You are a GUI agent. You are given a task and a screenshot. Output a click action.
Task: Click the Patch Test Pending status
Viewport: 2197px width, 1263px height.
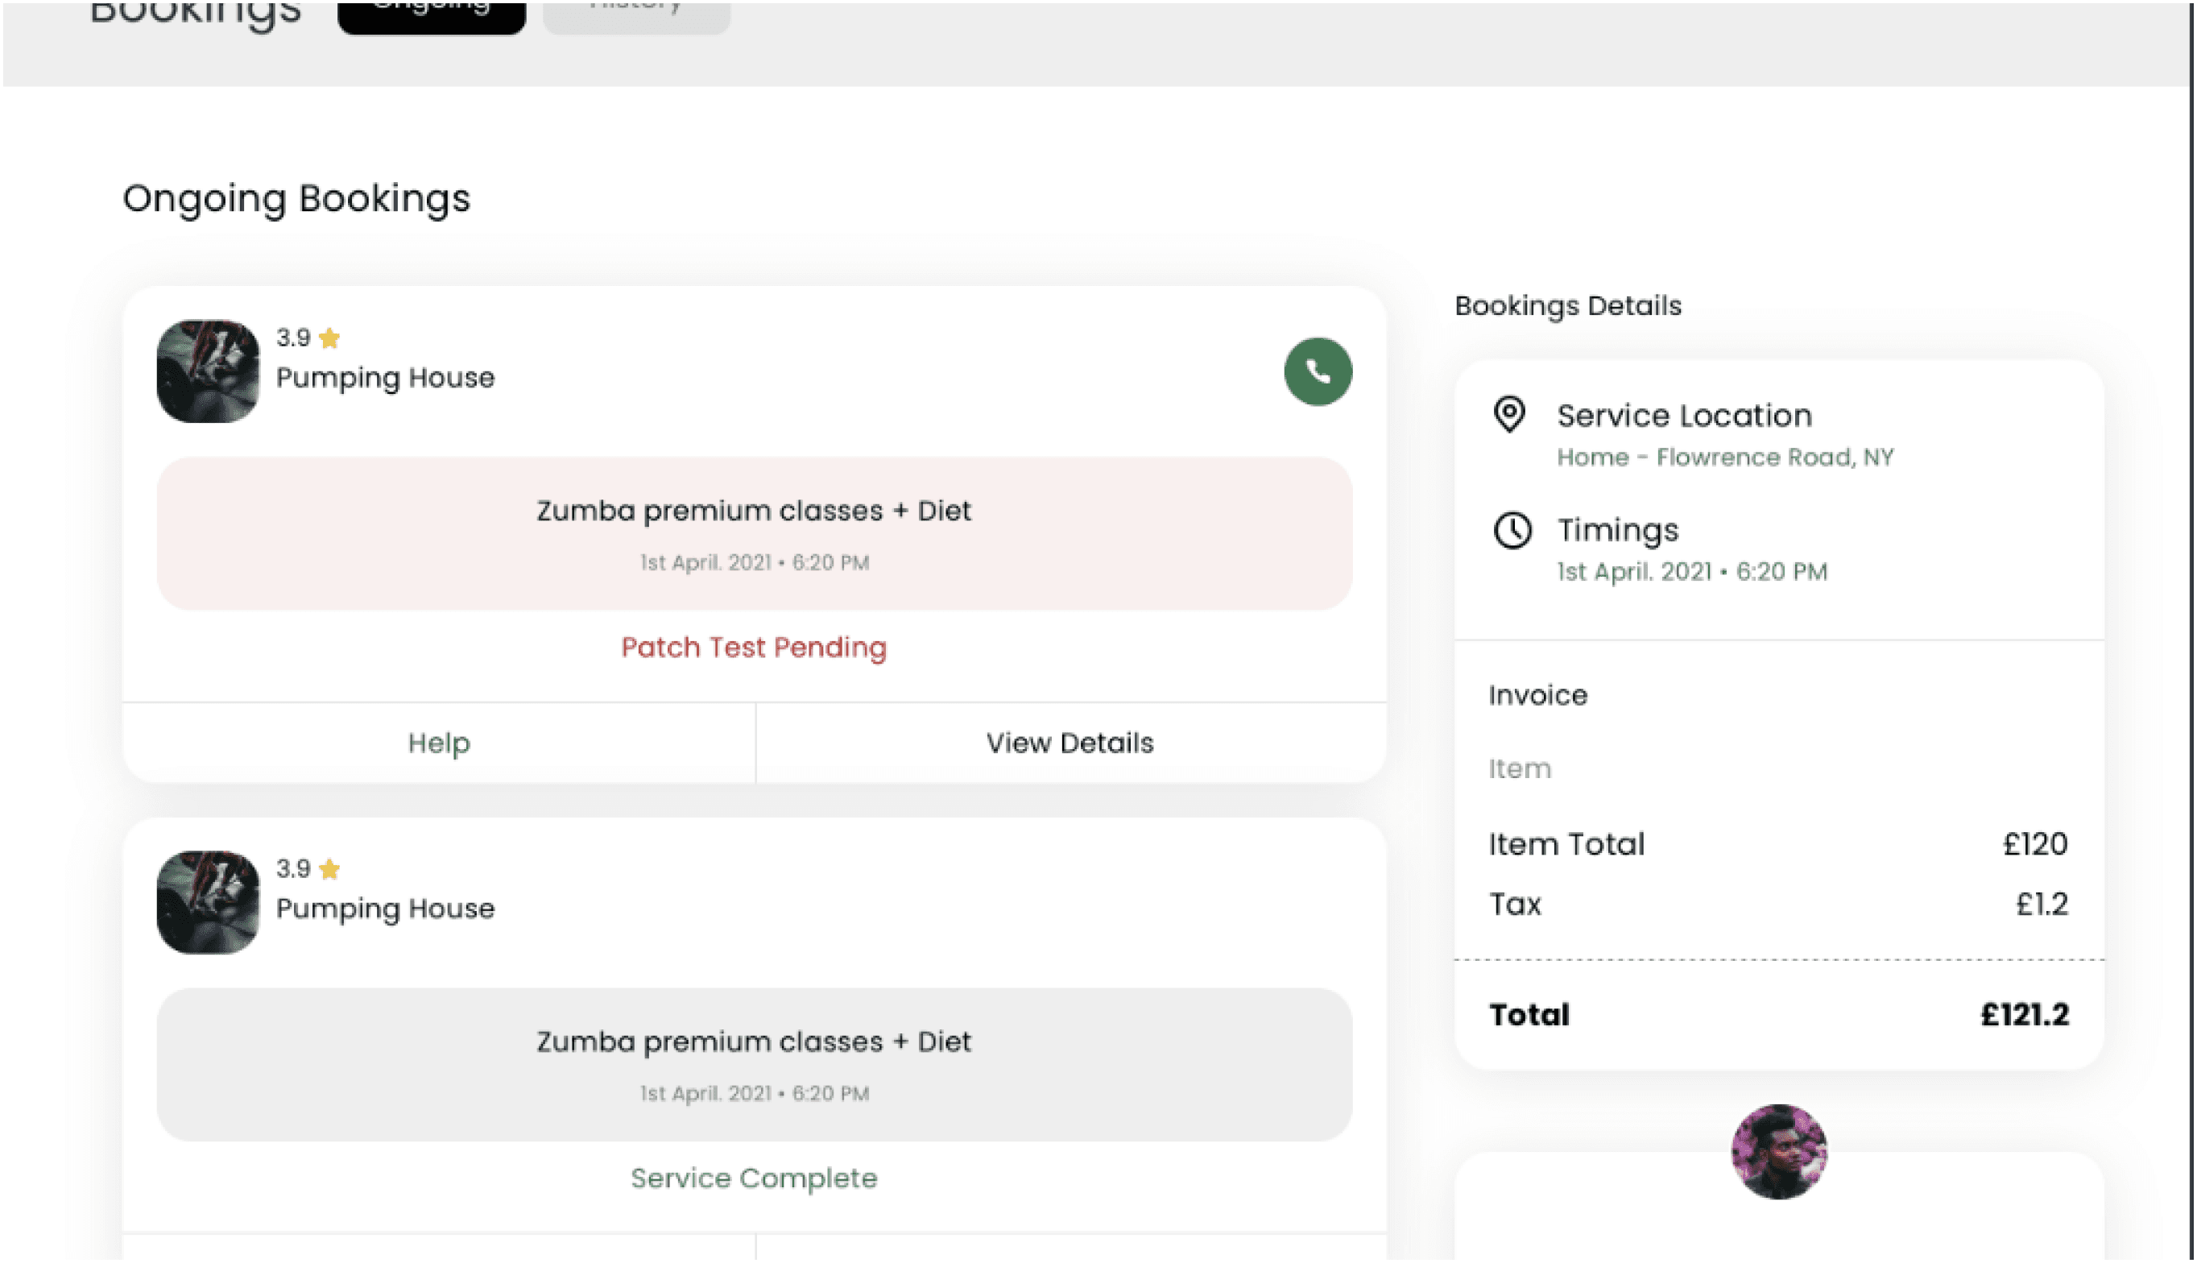pos(754,647)
